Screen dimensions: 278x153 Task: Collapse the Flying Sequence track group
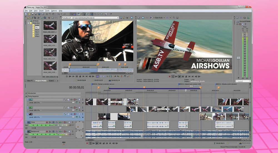pyautogui.click(x=26, y=96)
